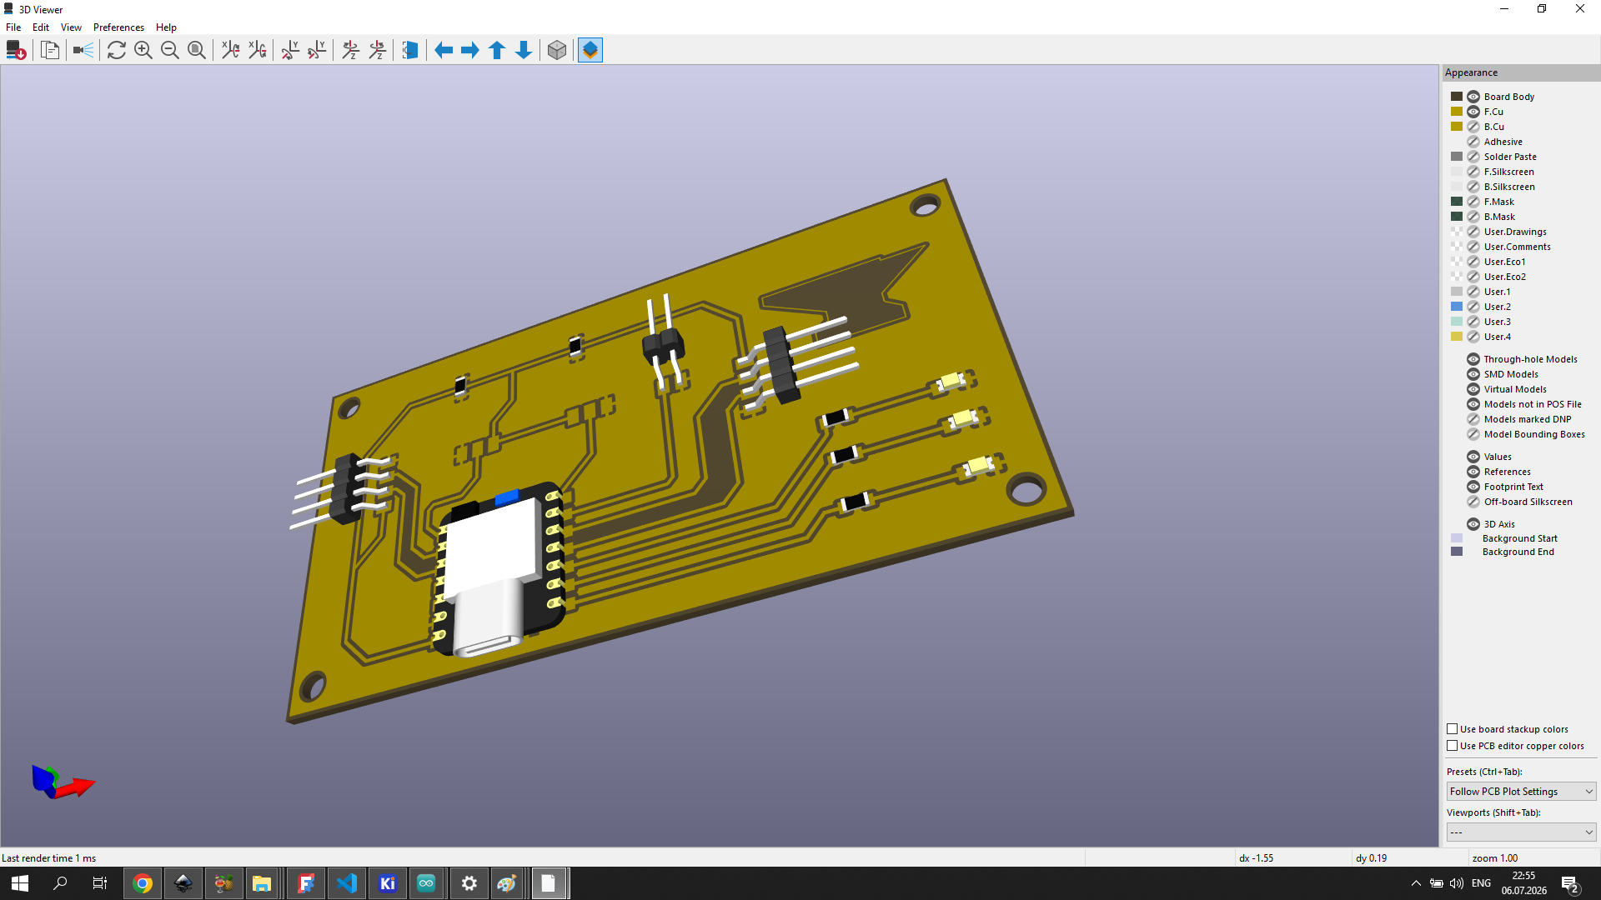This screenshot has width=1601, height=900.
Task: Hide the 3D Axis
Action: pyautogui.click(x=1473, y=524)
